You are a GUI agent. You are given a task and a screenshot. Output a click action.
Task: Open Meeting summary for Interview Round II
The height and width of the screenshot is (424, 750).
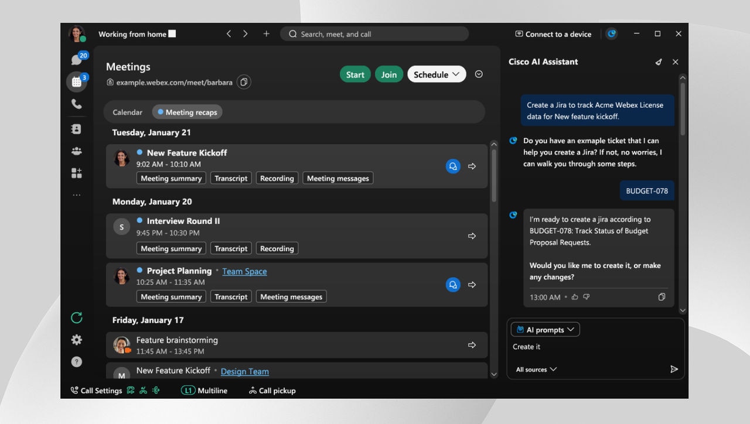(171, 248)
